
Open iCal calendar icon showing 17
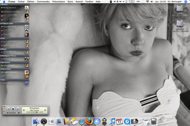119,121
